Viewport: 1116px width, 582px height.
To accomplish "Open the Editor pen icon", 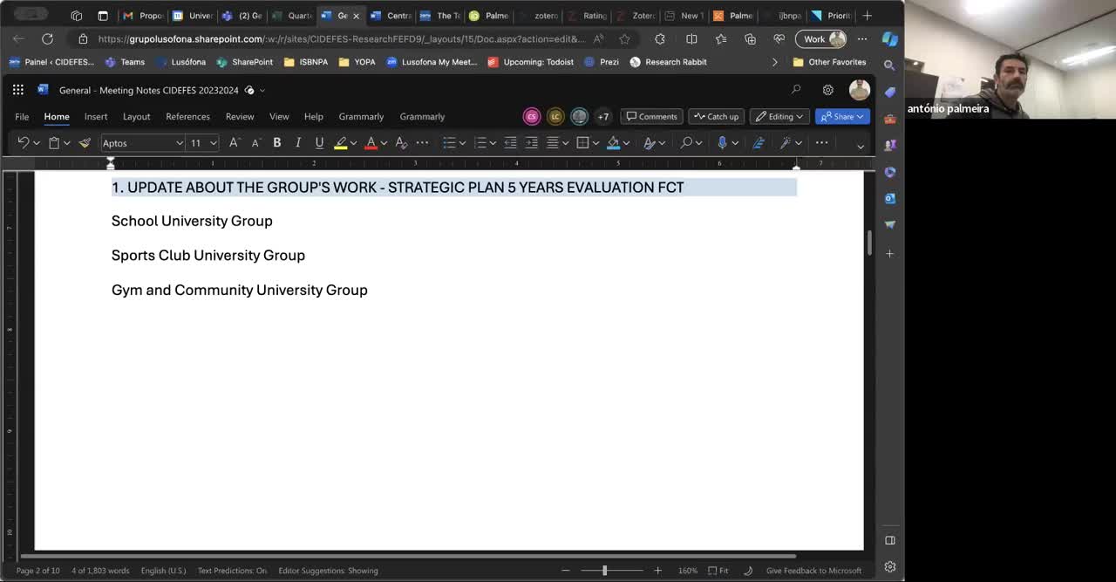I will pyautogui.click(x=759, y=142).
